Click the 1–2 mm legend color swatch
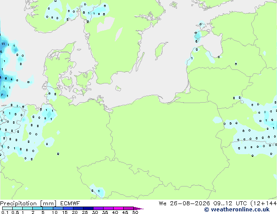 click(28, 208)
